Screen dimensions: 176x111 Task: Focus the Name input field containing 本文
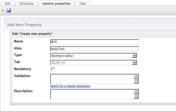(94, 42)
